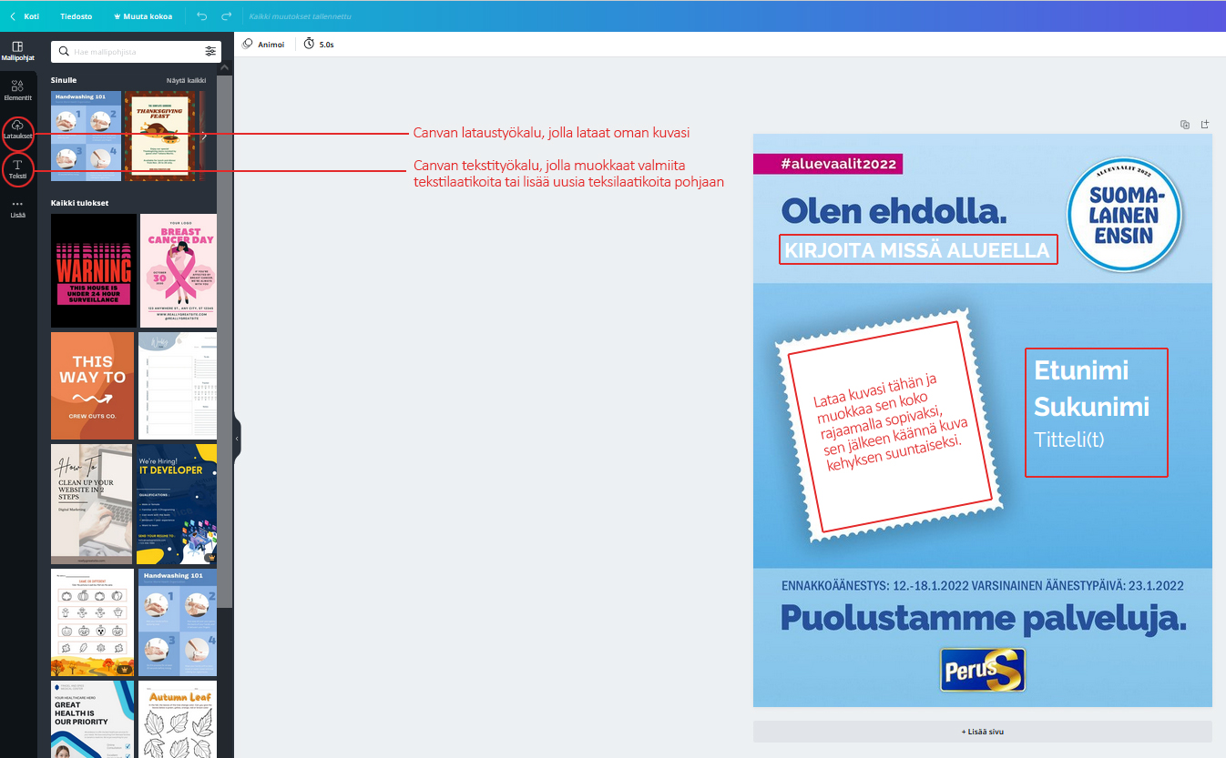Click the duplicate page icon
Image resolution: width=1226 pixels, height=758 pixels.
tap(1185, 125)
